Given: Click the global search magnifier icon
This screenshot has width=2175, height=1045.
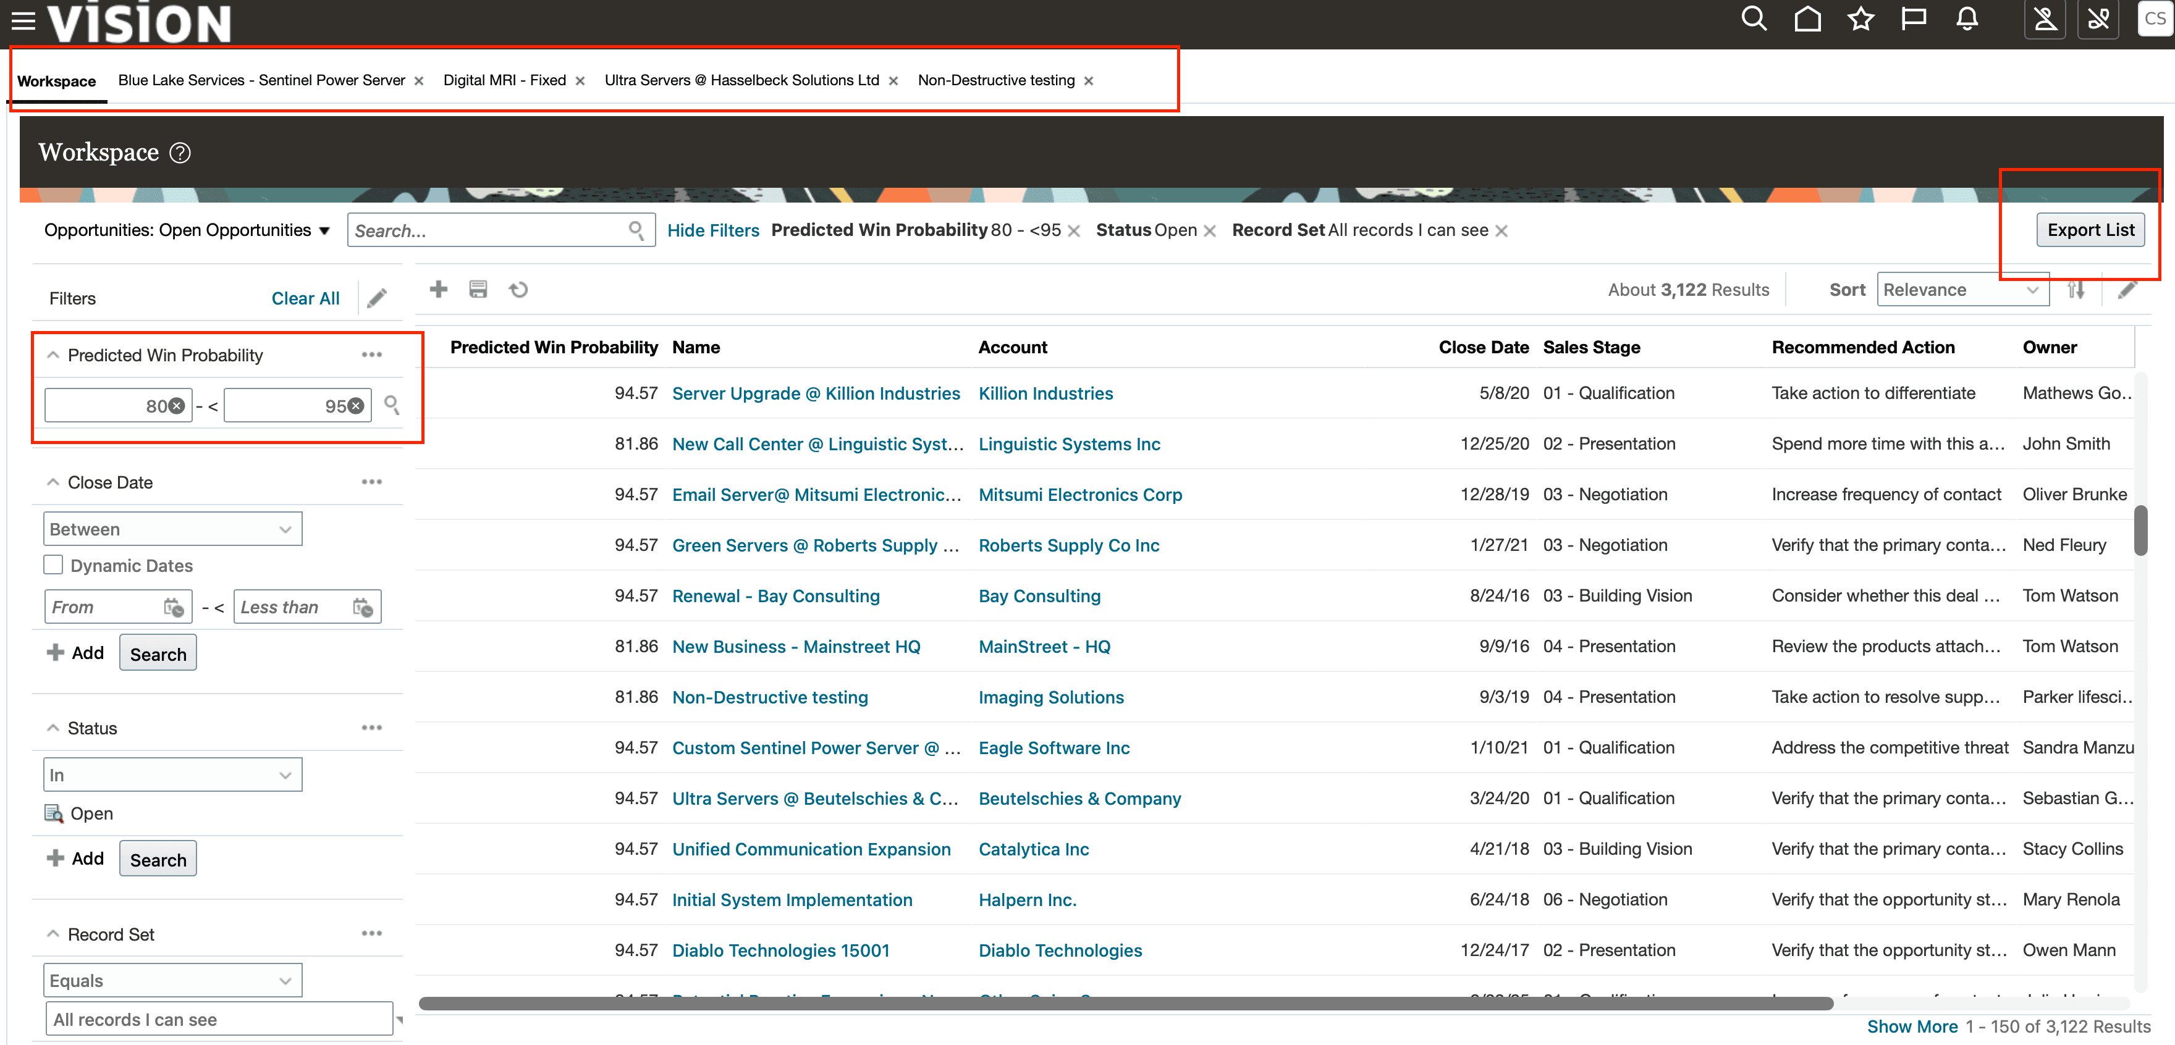Looking at the screenshot, I should tap(1753, 19).
